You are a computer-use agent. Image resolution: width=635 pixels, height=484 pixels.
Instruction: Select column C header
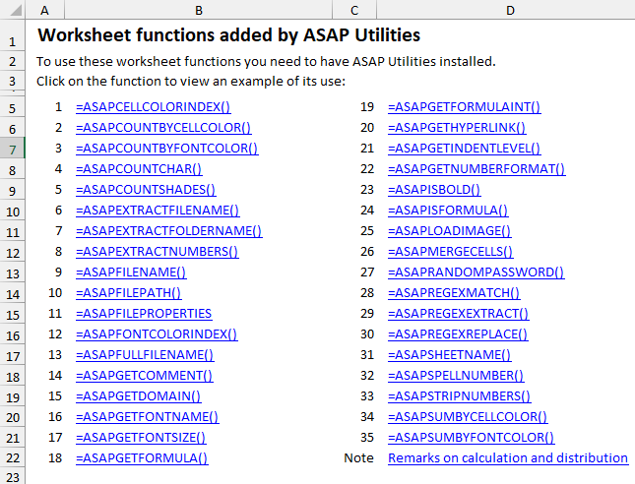(354, 10)
